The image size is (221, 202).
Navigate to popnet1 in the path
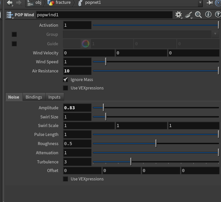93,3
